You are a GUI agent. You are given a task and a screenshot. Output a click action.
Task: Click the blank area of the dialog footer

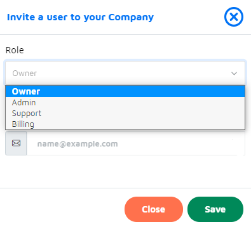click(62, 209)
